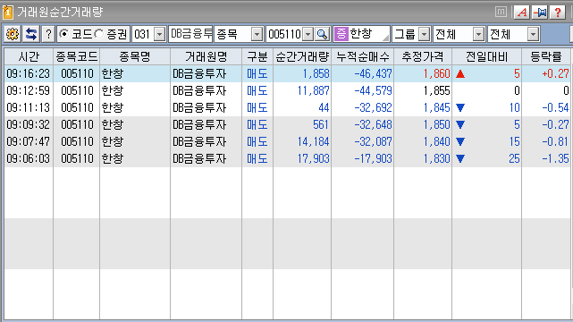Open the 종목 type dropdown
Image resolution: width=573 pixels, height=322 pixels.
[257, 34]
